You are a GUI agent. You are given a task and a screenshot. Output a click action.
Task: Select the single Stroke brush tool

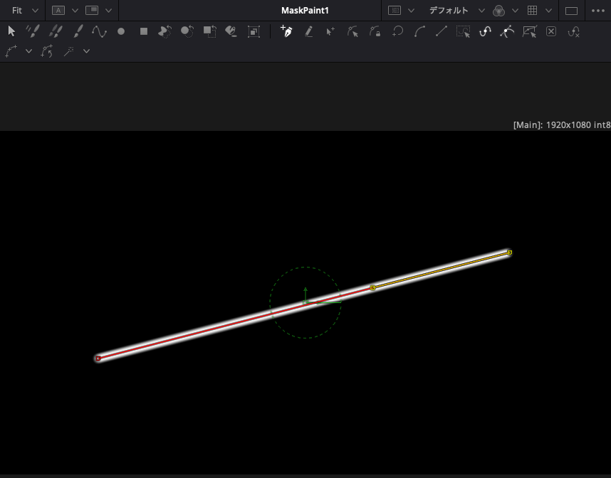coord(78,31)
